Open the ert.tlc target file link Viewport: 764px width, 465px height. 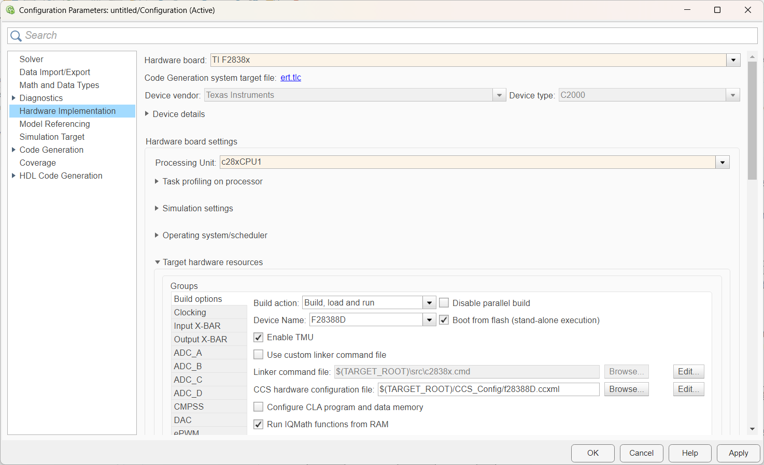click(291, 78)
